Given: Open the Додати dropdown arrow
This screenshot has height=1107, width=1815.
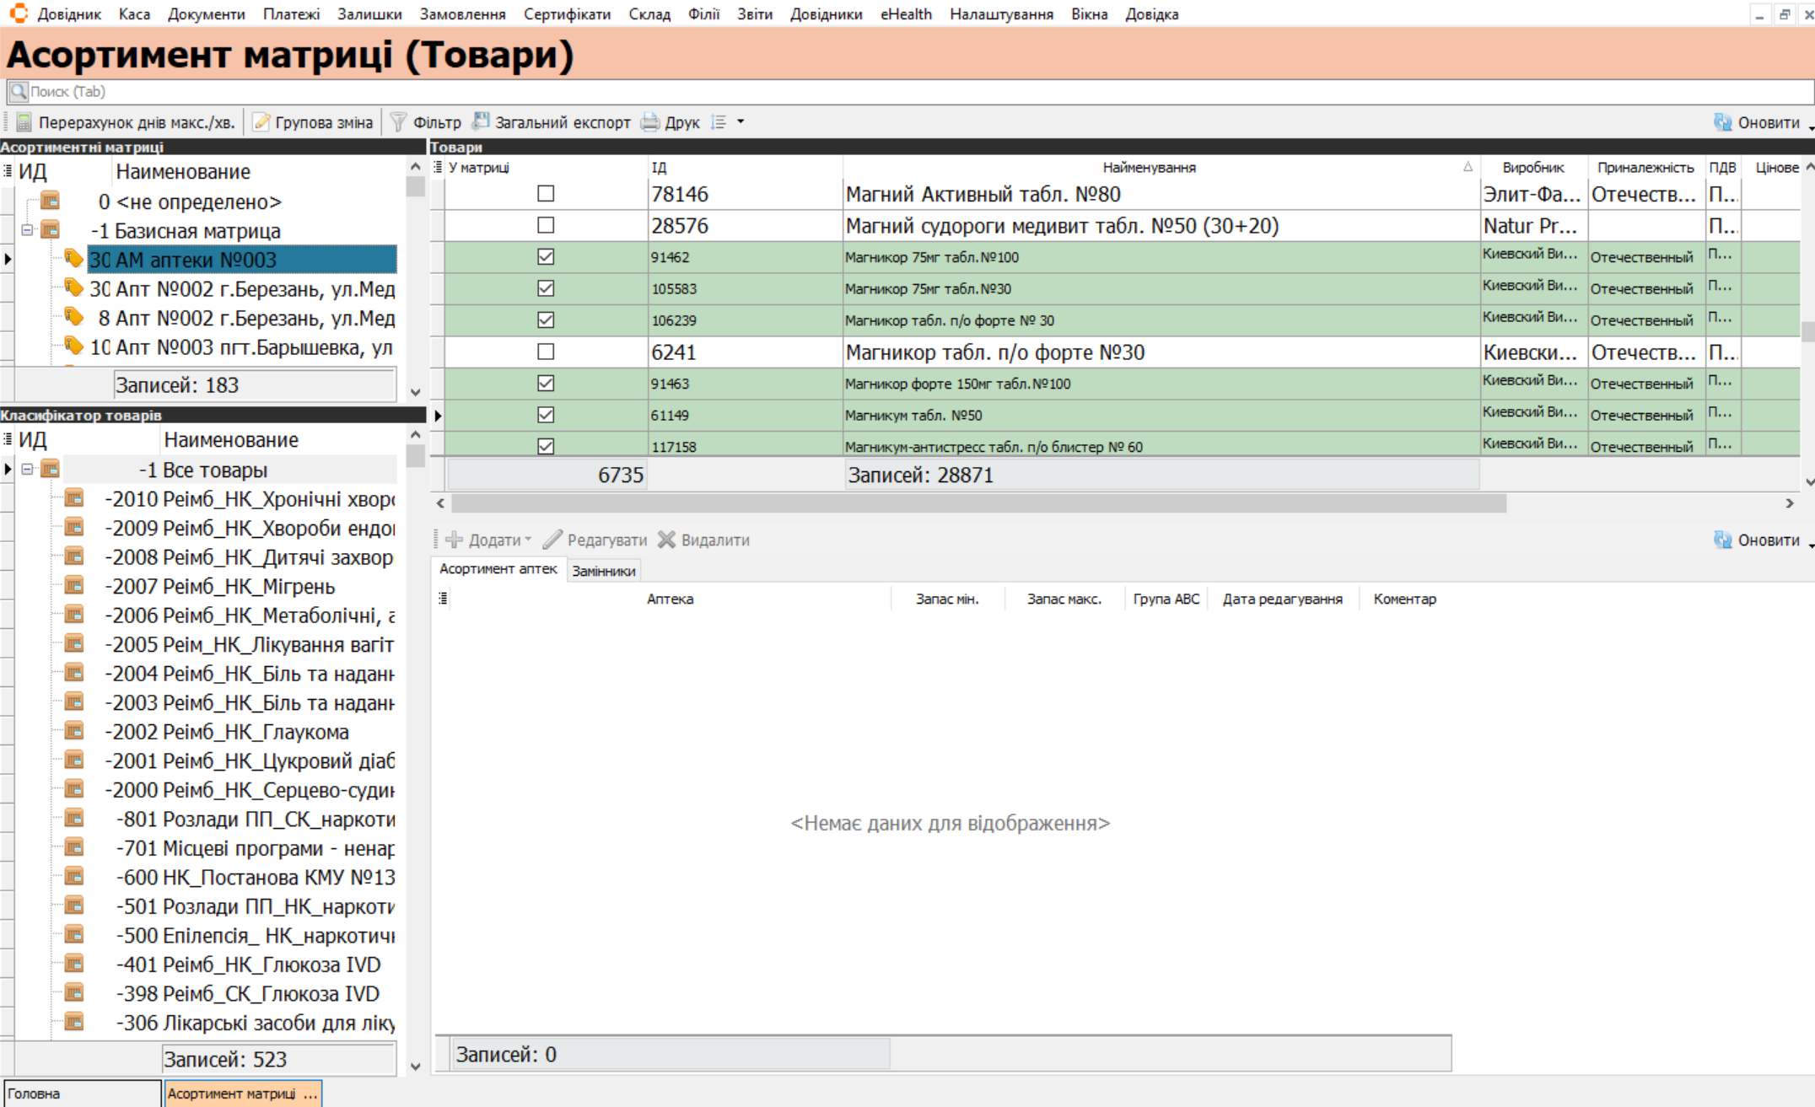Looking at the screenshot, I should (529, 540).
